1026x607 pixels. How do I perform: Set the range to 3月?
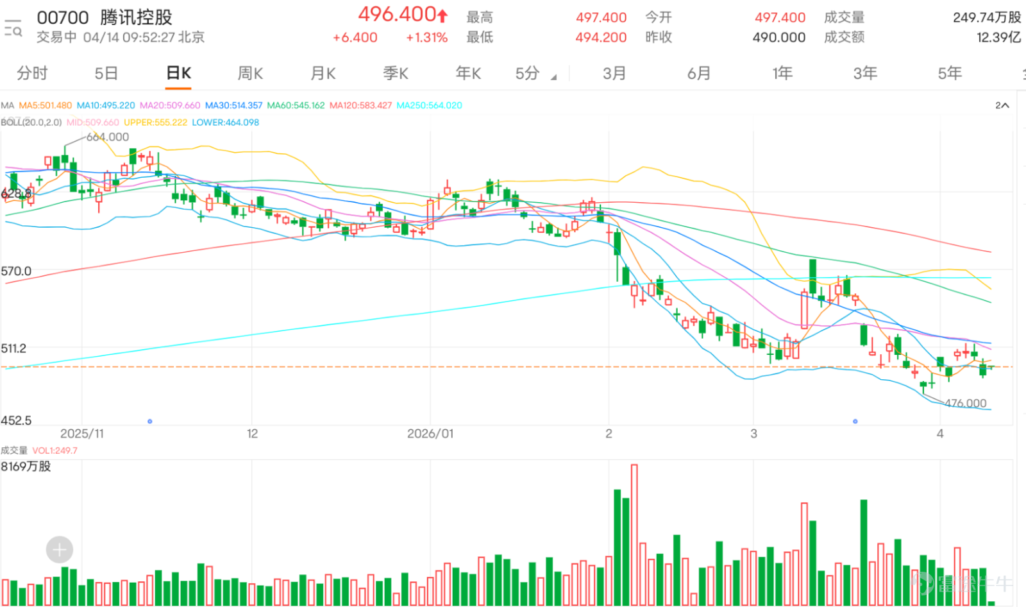click(x=614, y=73)
